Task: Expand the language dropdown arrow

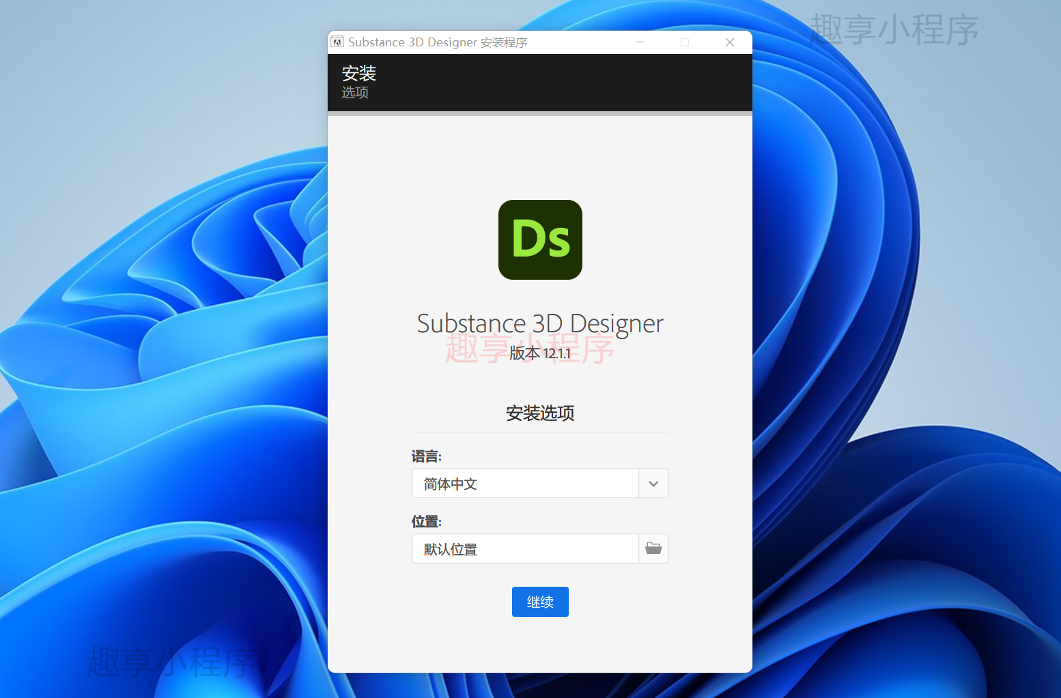Action: point(653,483)
